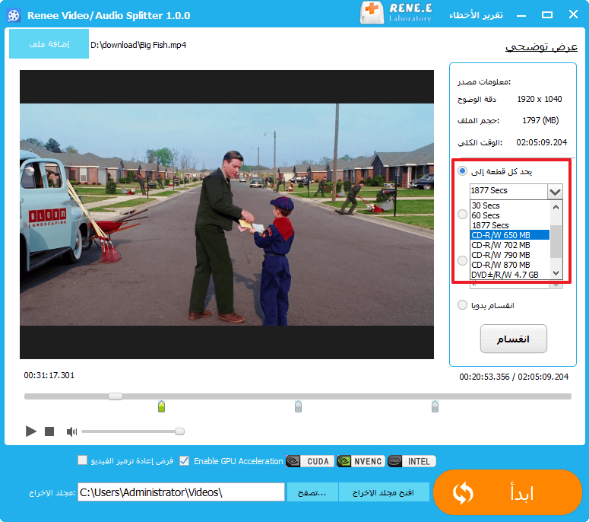Click the video preview frame
589x522 pixels.
click(227, 215)
